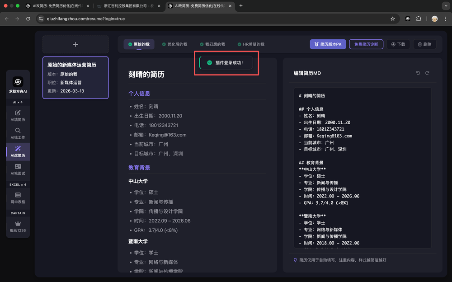The width and height of the screenshot is (452, 282).
Task: Click the 简历版本PK button
Action: point(328,44)
